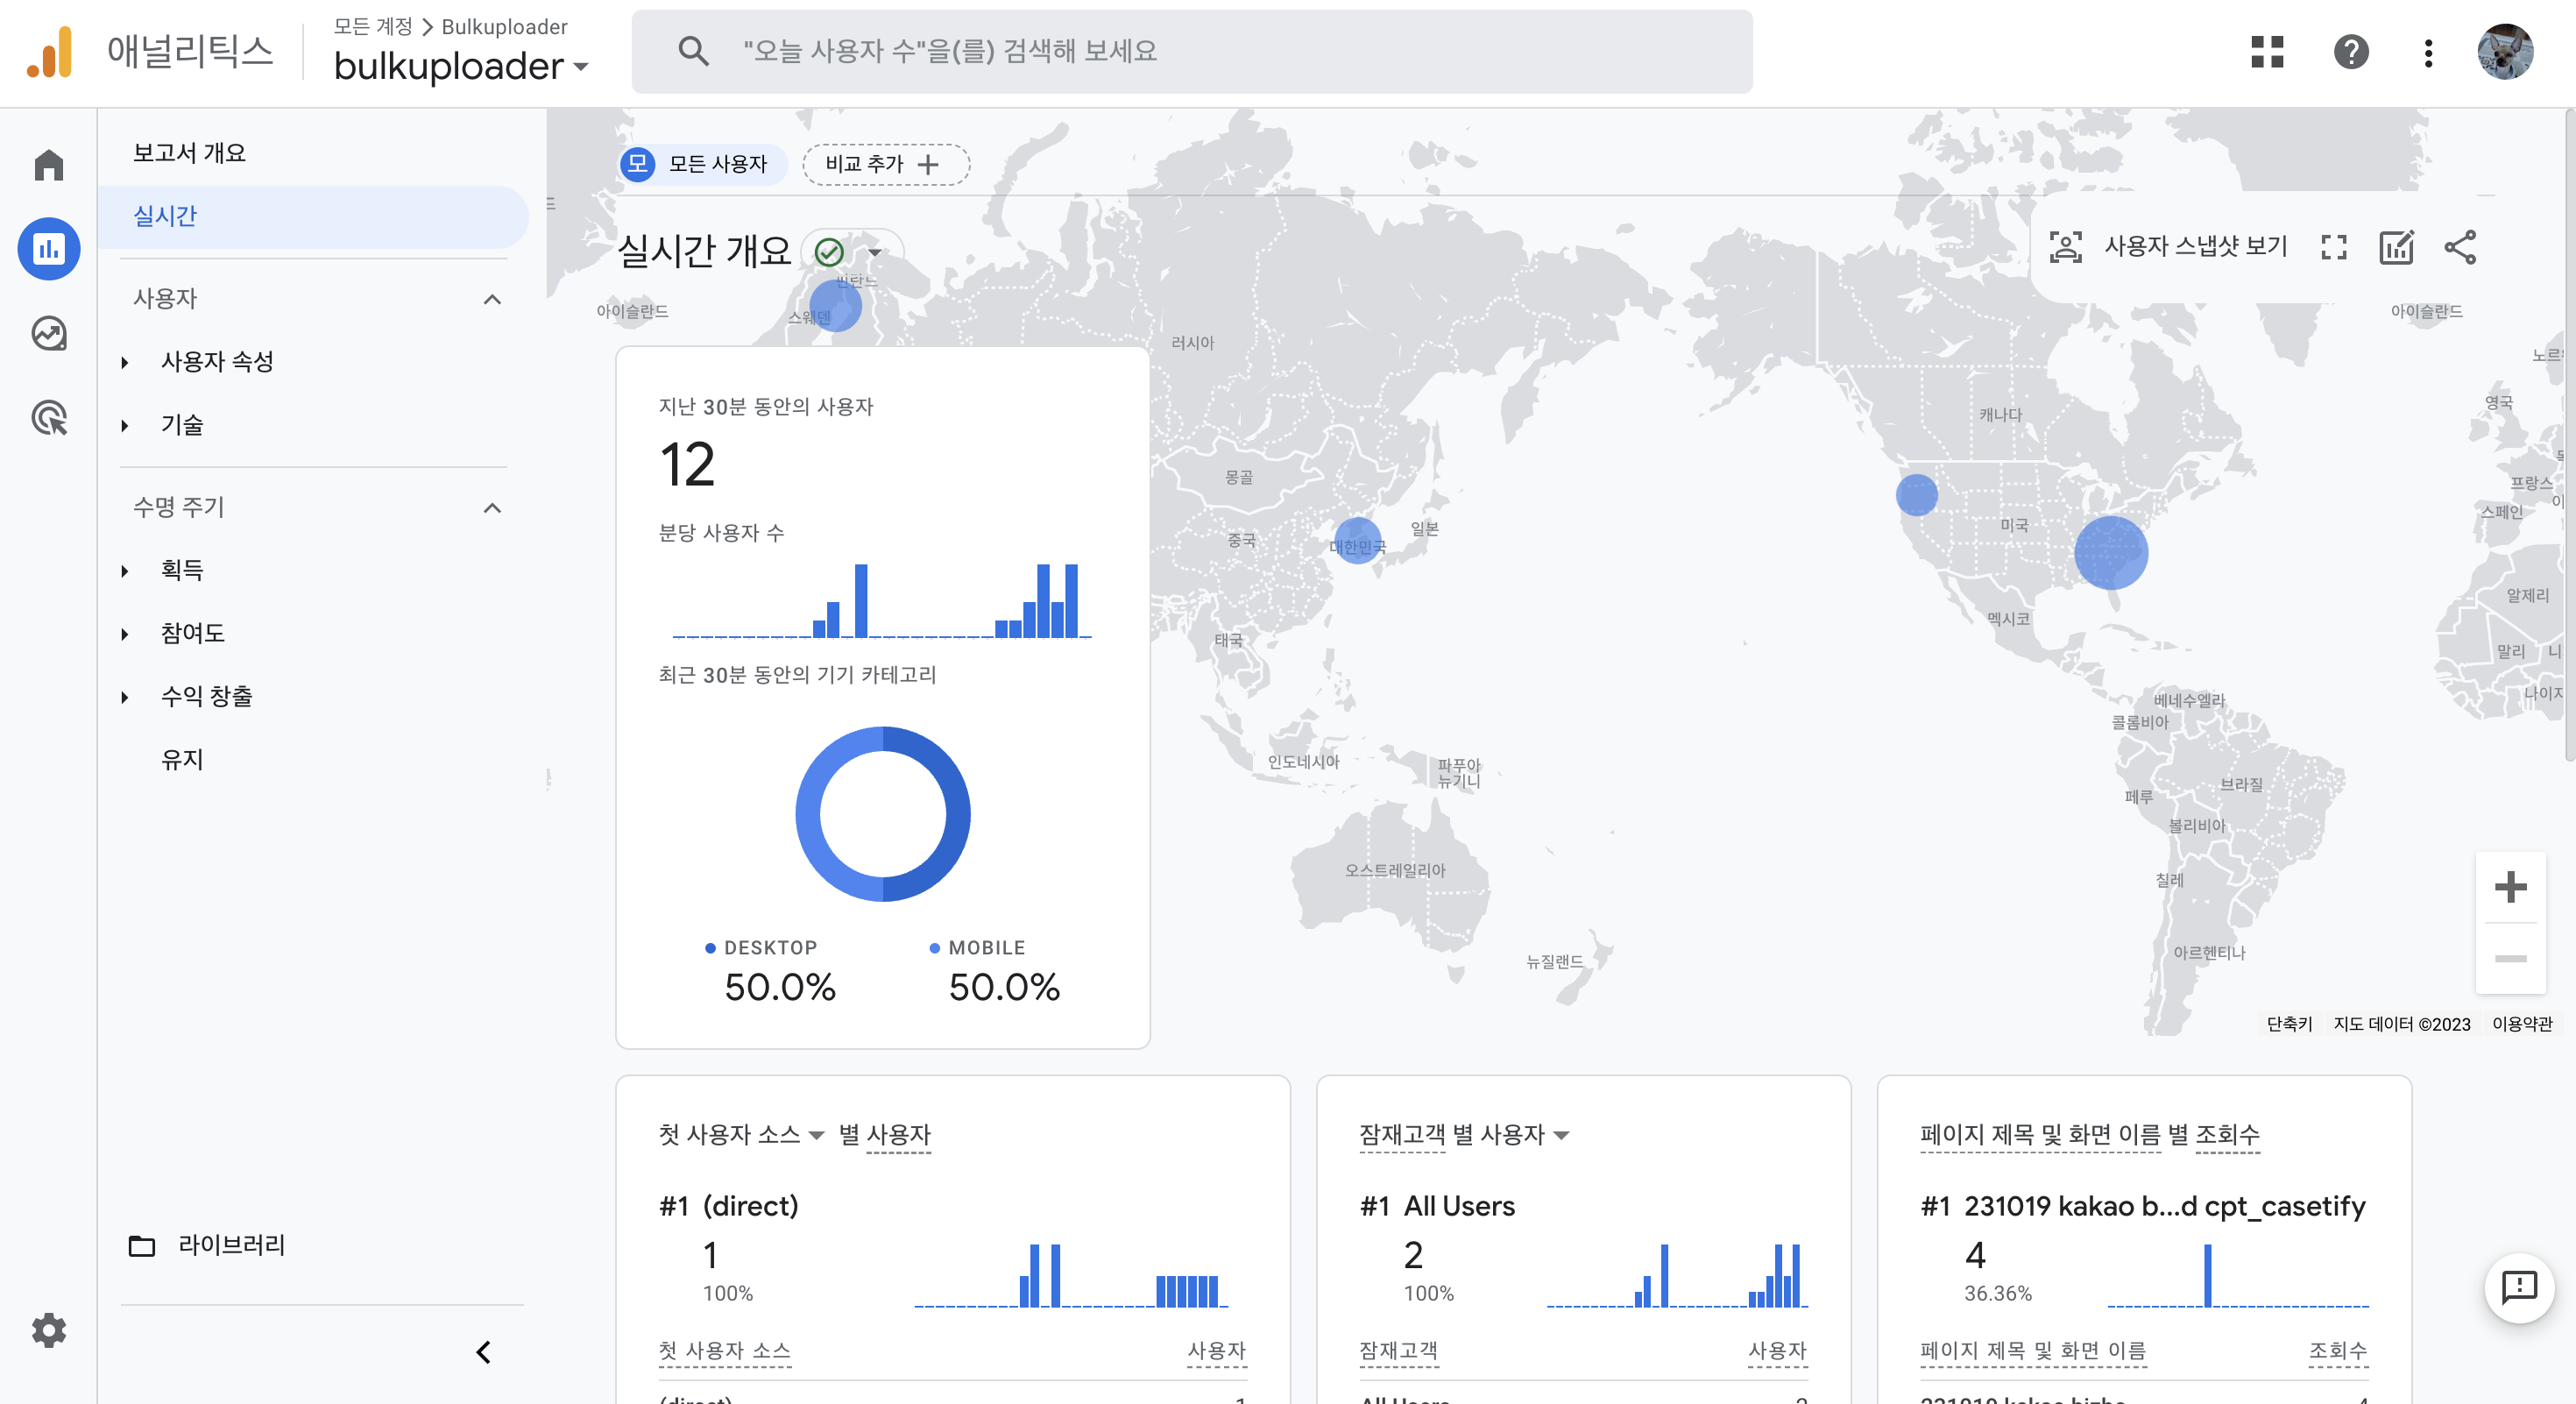This screenshot has width=2576, height=1404.
Task: Click the 첫 사용자 소스 column header
Action: (724, 1351)
